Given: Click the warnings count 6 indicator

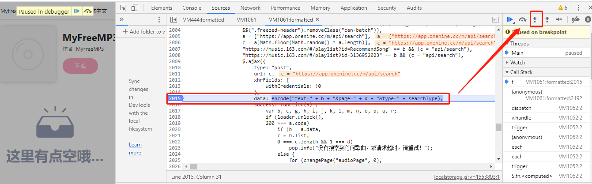Looking at the screenshot, I should [x=563, y=8].
